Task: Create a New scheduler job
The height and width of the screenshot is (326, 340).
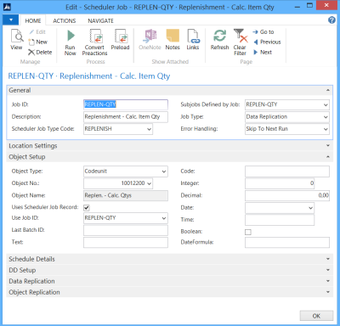Action: pos(38,42)
